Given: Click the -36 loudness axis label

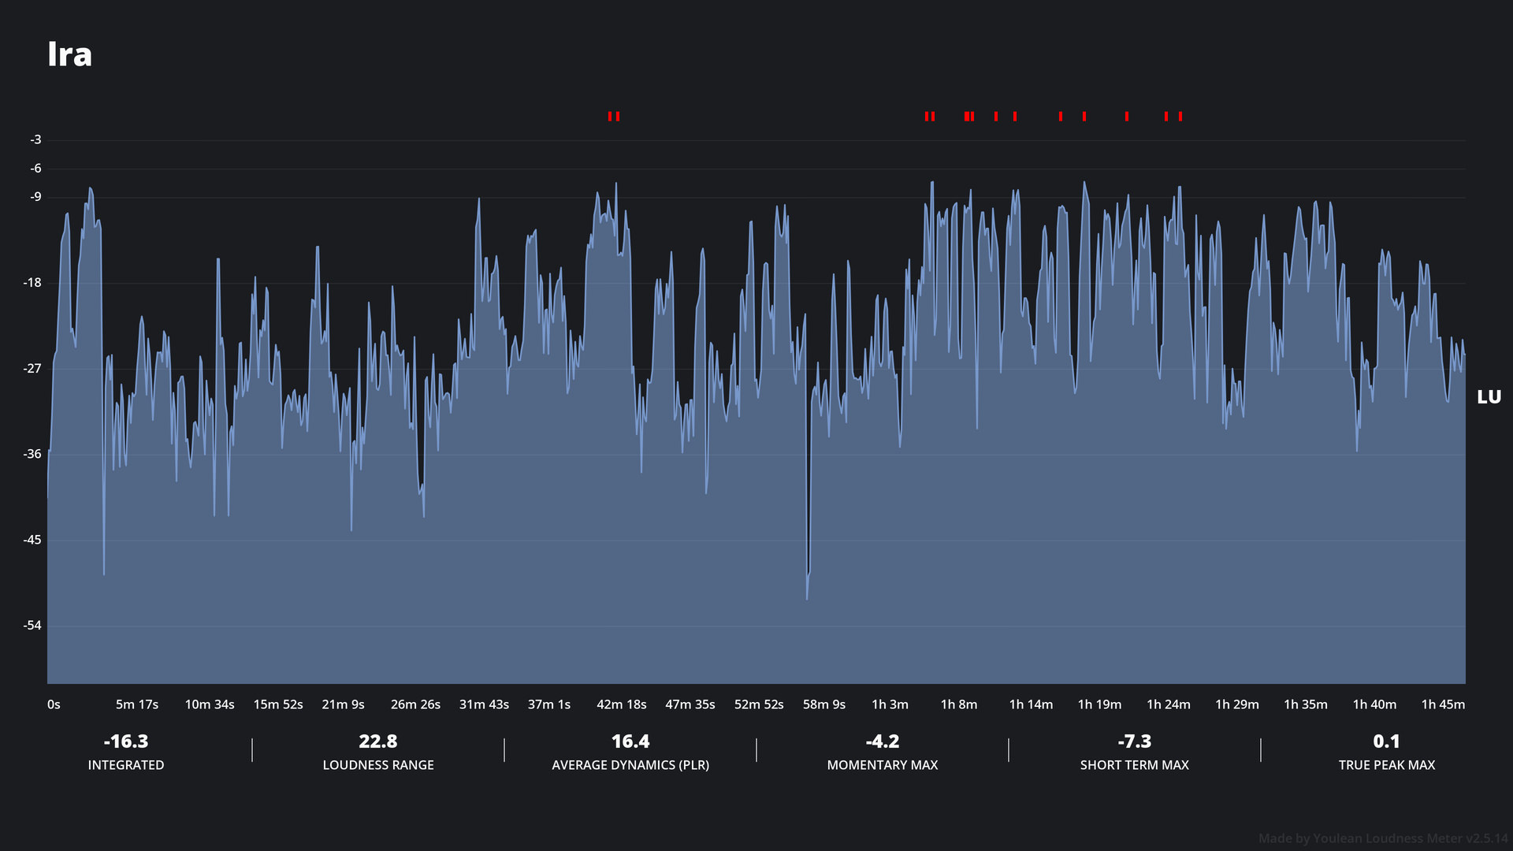Looking at the screenshot, I should (32, 454).
